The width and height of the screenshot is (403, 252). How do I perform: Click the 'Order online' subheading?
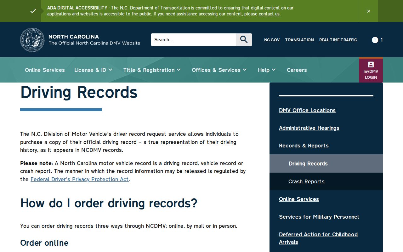point(44,243)
